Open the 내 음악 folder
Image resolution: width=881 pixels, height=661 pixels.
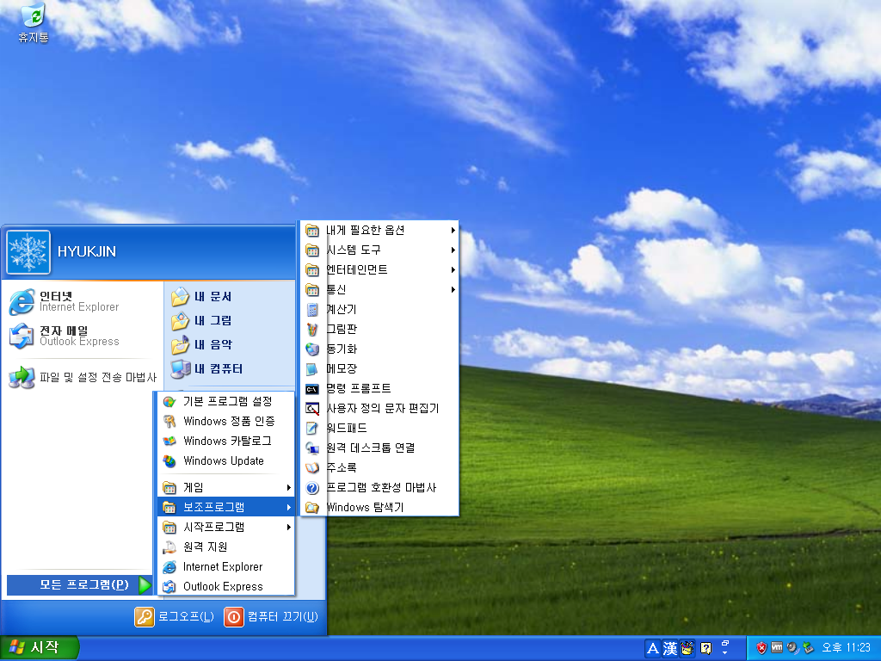point(231,344)
